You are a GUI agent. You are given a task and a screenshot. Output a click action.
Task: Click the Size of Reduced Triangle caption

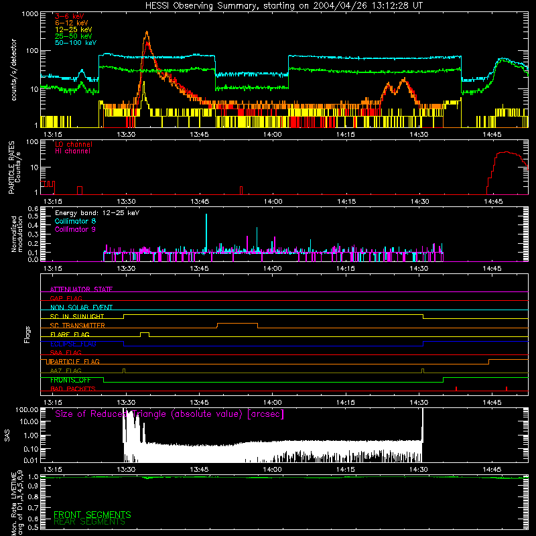click(x=170, y=414)
